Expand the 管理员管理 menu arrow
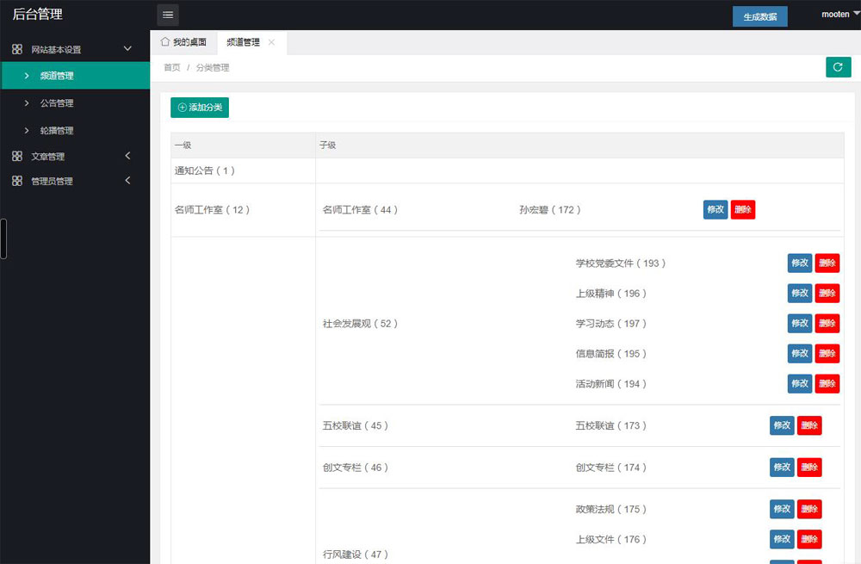861x564 pixels. (127, 181)
